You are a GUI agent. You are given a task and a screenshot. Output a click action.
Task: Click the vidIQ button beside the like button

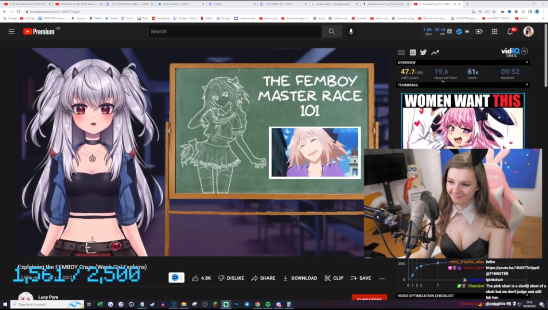[x=177, y=278]
